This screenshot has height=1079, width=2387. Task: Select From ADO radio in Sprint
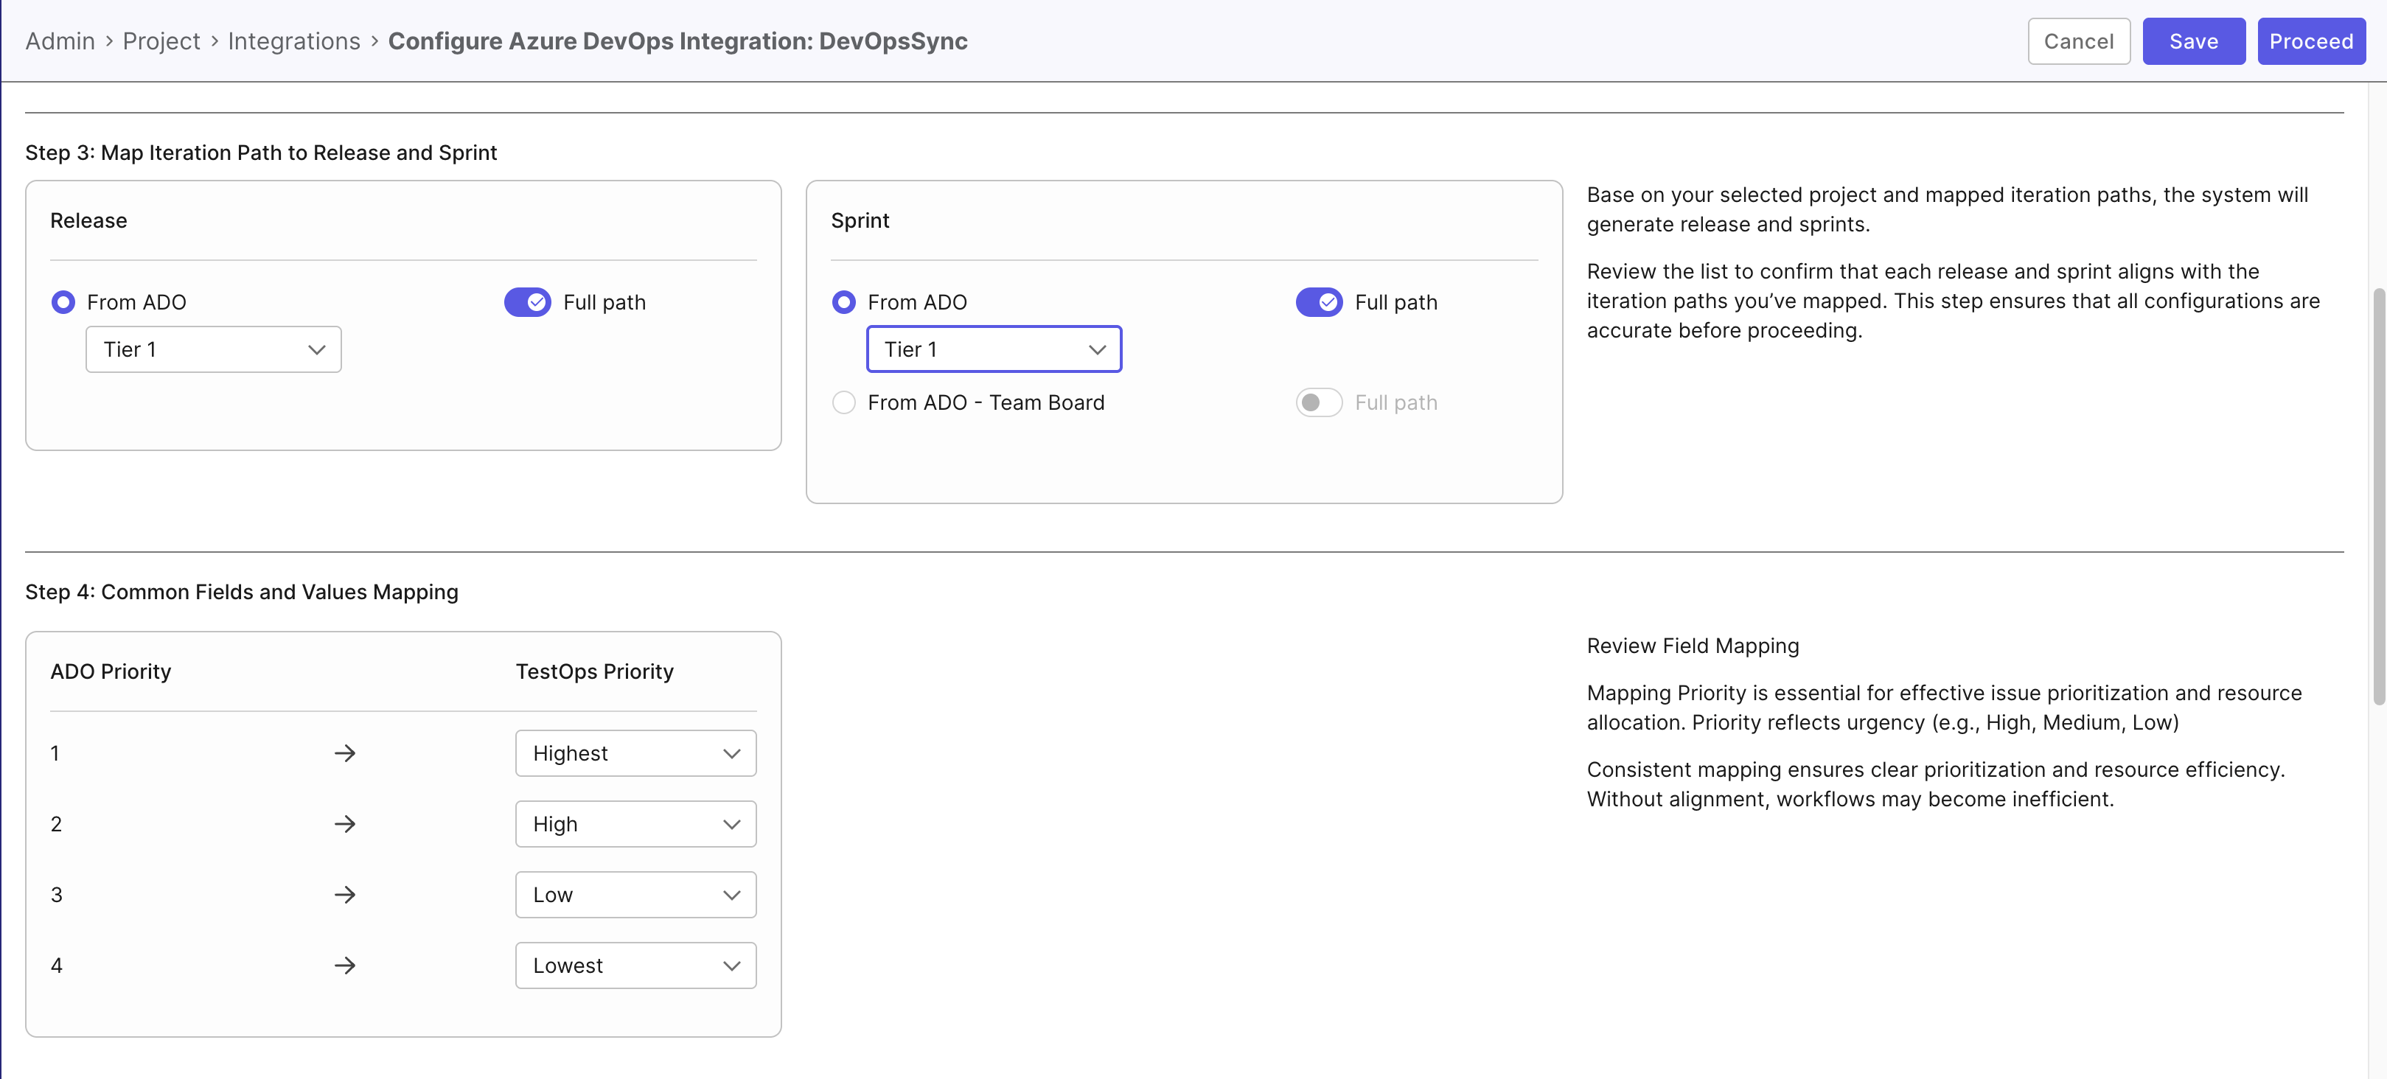pos(843,303)
